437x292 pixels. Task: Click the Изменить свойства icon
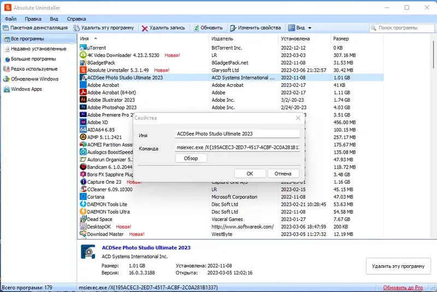click(x=233, y=28)
